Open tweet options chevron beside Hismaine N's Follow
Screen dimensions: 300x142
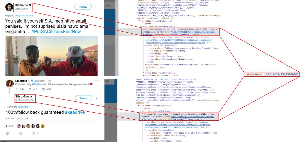[96, 7]
